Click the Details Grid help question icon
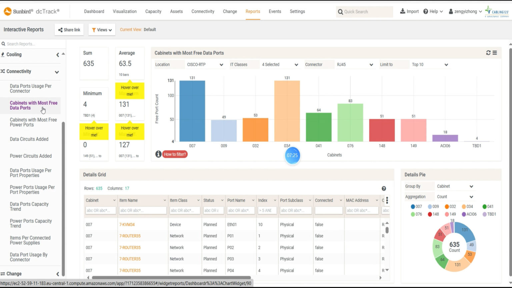Viewport: 512px width, 288px height. click(x=384, y=189)
